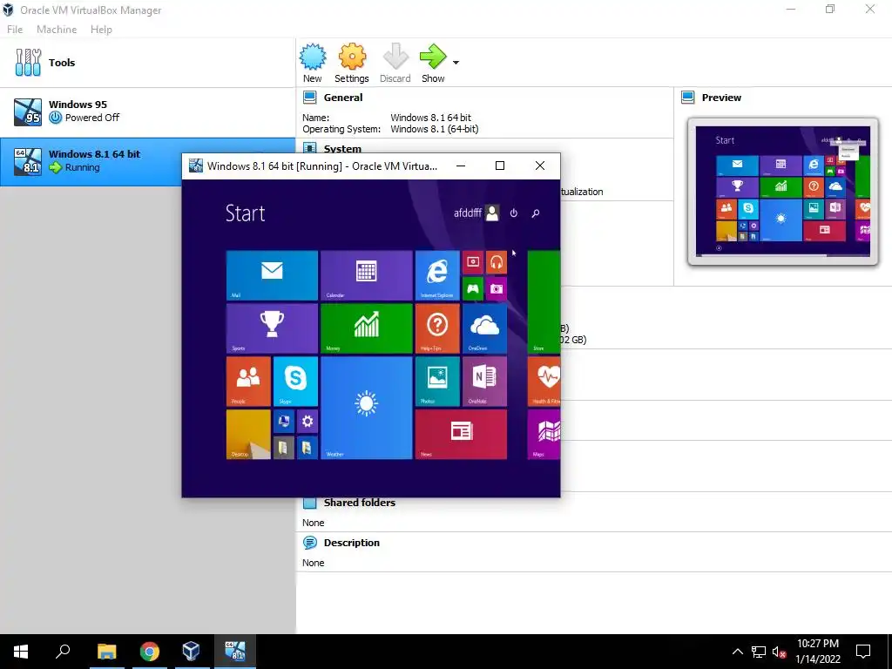The width and height of the screenshot is (892, 669).
Task: Click the search magnifier on Start screen
Action: point(536,213)
